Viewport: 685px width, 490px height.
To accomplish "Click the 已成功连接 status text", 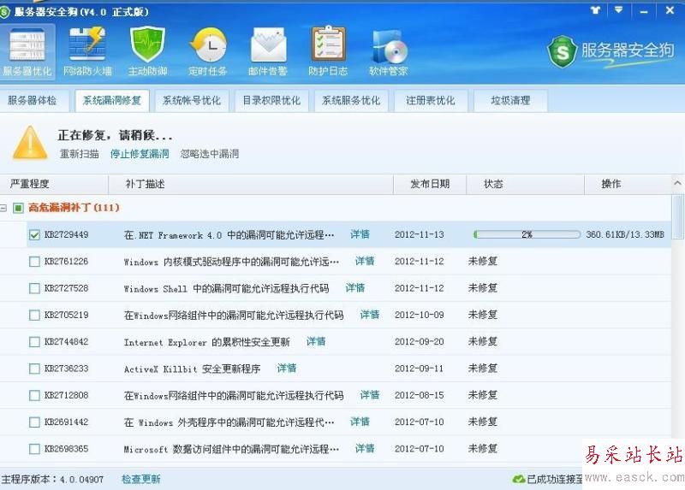I will (555, 480).
